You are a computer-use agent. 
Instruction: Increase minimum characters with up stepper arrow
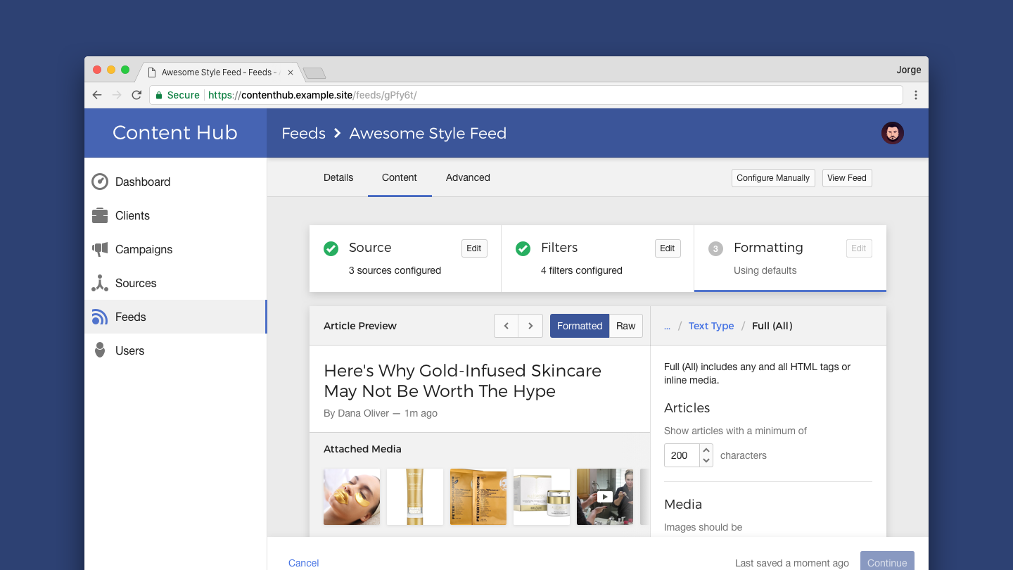(x=706, y=450)
